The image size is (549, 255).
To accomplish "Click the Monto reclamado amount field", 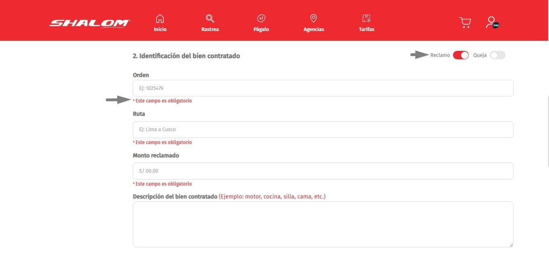I will (x=323, y=171).
